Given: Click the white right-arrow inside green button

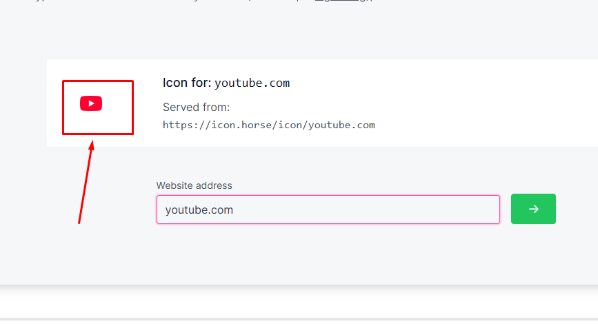Looking at the screenshot, I should click(x=534, y=209).
